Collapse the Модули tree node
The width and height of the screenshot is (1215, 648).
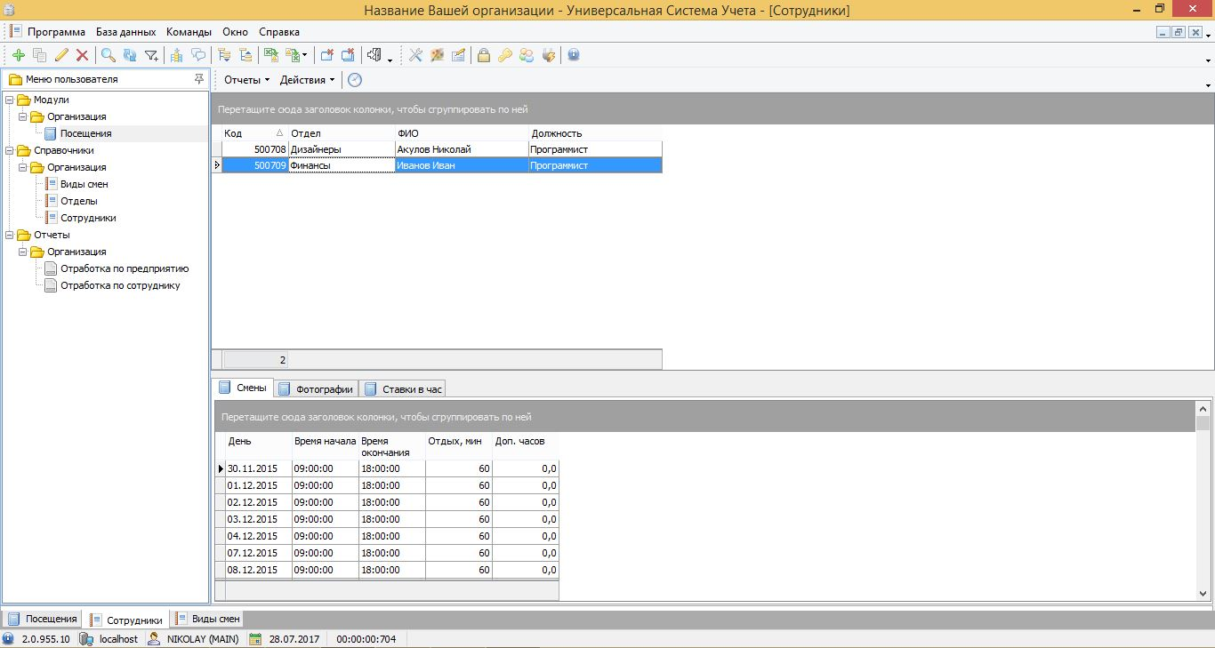pos(10,100)
